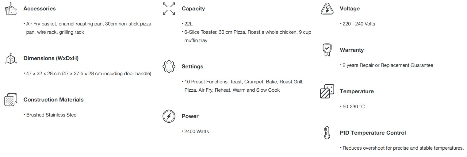Click the 2400 Watts power value

coord(197,131)
